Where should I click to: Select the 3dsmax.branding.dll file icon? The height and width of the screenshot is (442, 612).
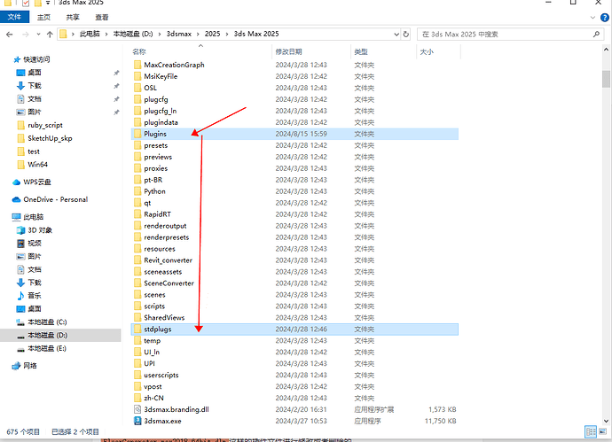[x=137, y=409]
